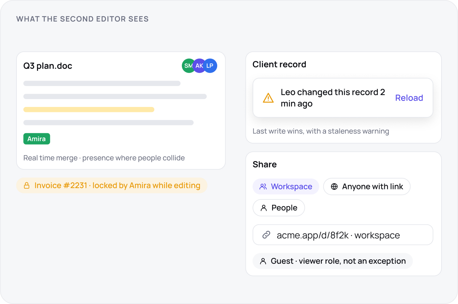The width and height of the screenshot is (458, 304).
Task: Click the globe icon in Anyone with link
Action: pos(334,187)
